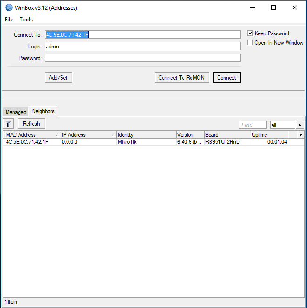The width and height of the screenshot is (307, 308).
Task: Click the Find search box
Action: pos(252,125)
